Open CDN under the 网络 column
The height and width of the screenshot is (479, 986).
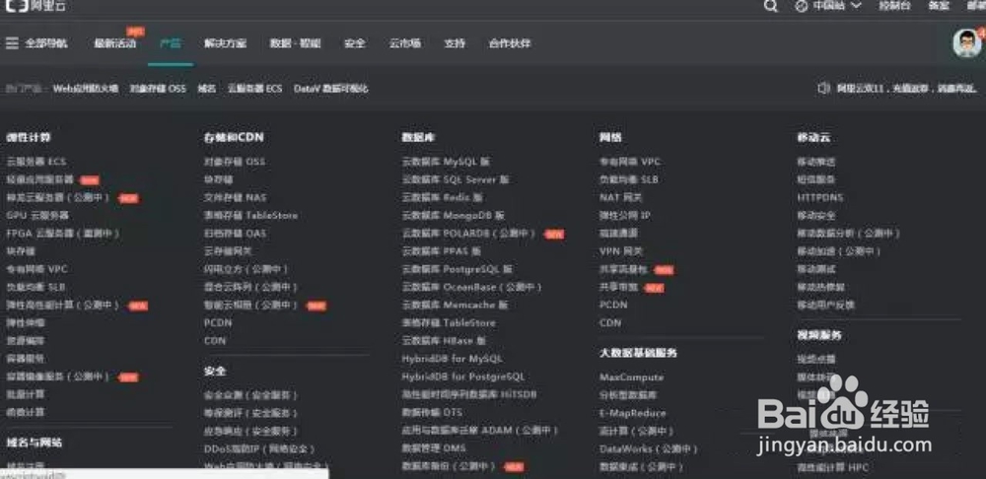(610, 323)
